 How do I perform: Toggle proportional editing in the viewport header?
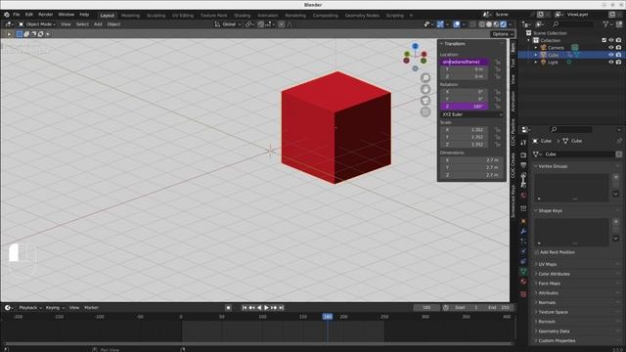tap(282, 24)
